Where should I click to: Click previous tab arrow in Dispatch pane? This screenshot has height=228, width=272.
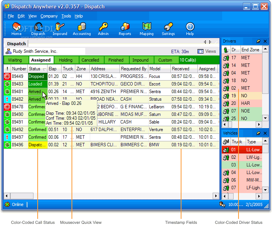tap(205, 42)
